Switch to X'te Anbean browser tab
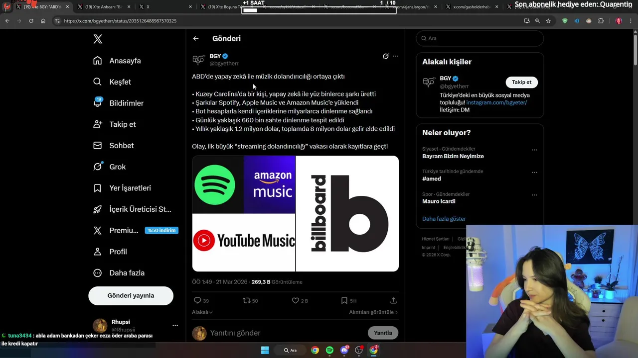The image size is (638, 358). point(104,7)
